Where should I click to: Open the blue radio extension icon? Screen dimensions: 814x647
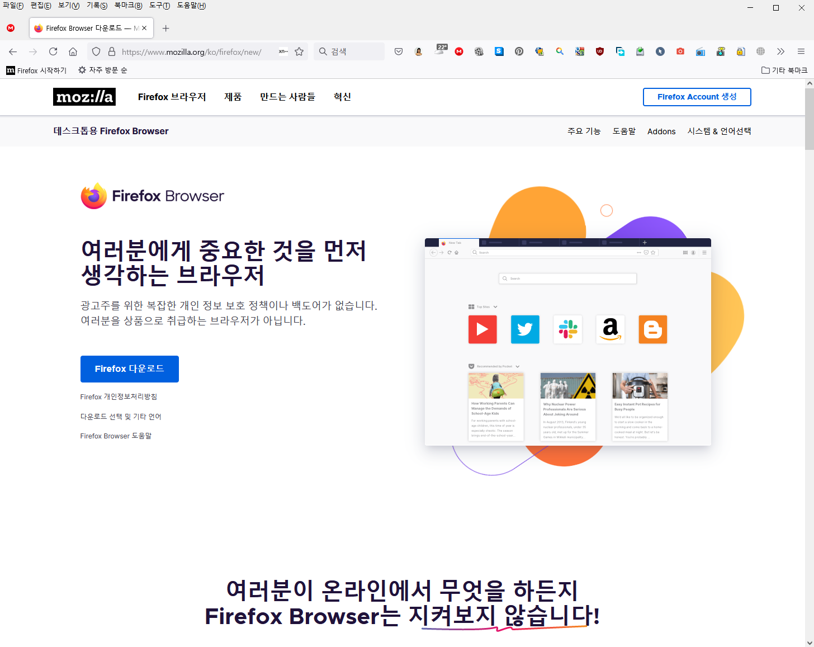701,51
